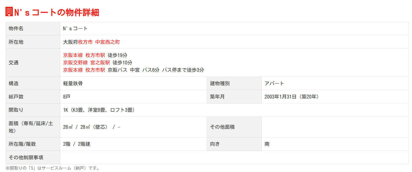The image size is (412, 172).
Task: Click the 2階 / 2階建 floor value
Action: coord(77,144)
